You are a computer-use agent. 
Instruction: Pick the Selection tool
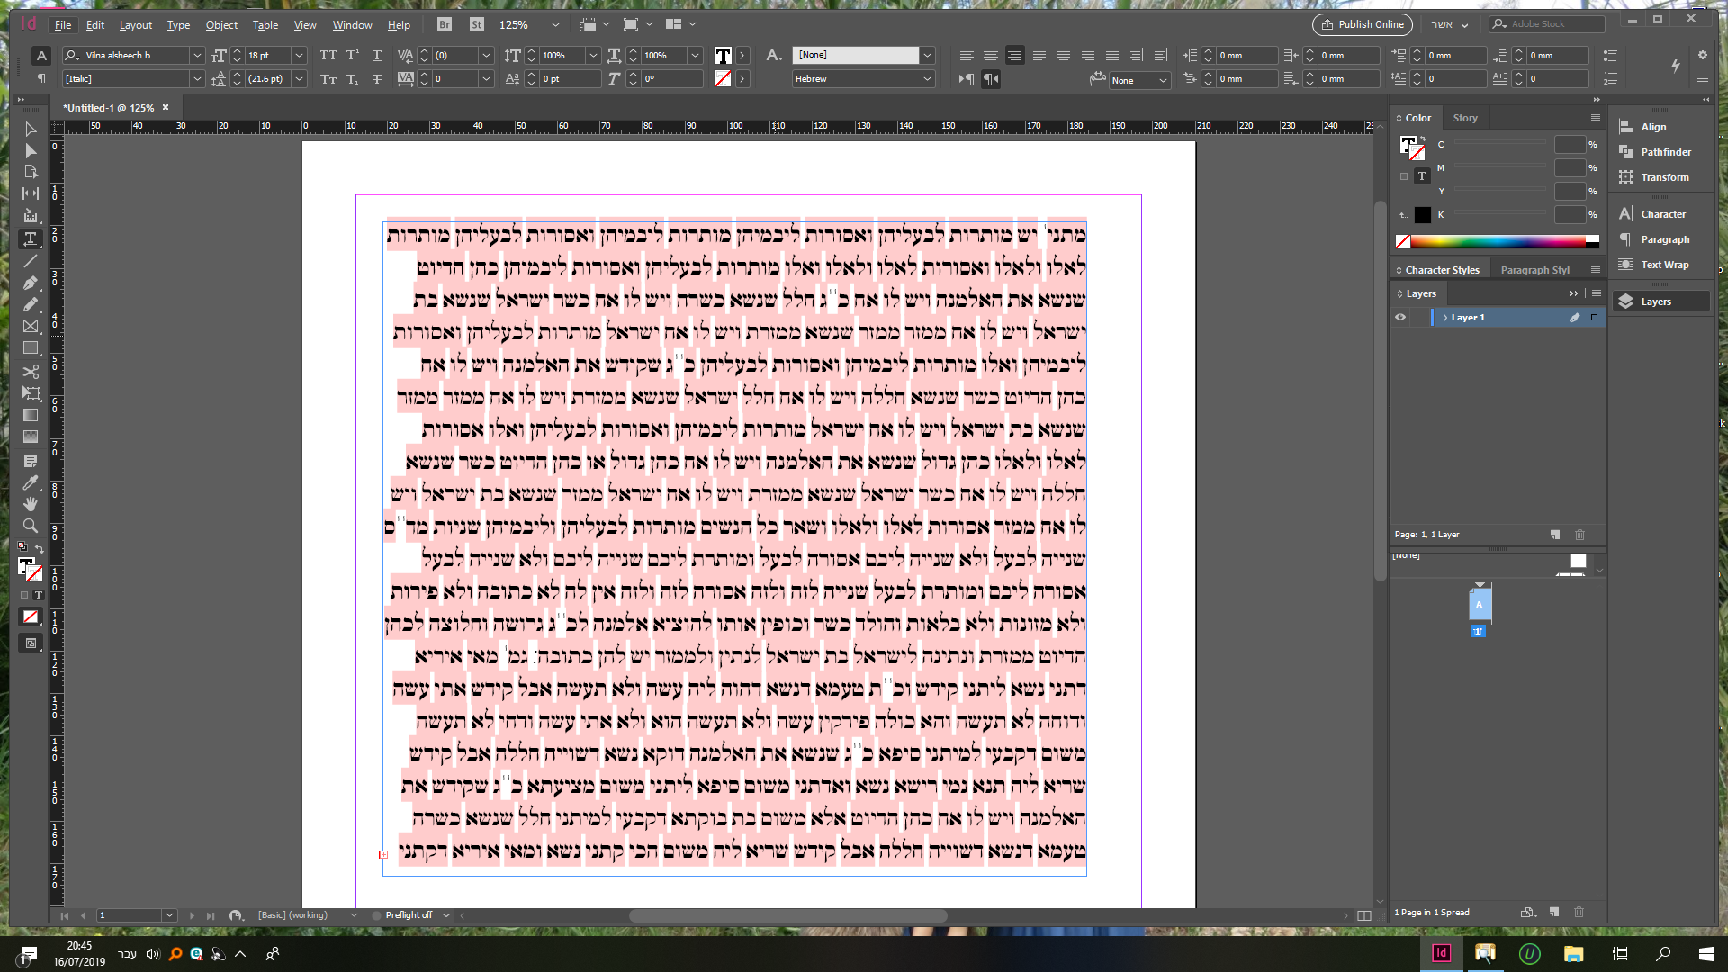tap(31, 129)
